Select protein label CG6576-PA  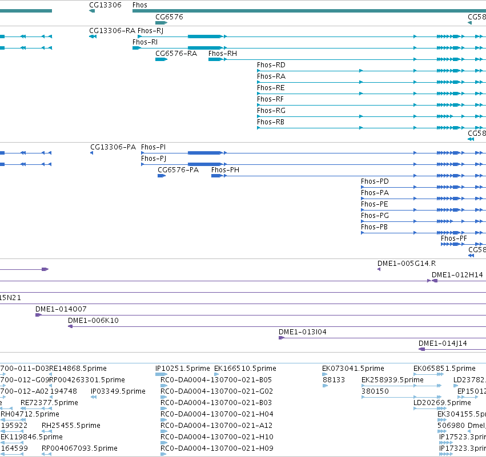tap(178, 170)
